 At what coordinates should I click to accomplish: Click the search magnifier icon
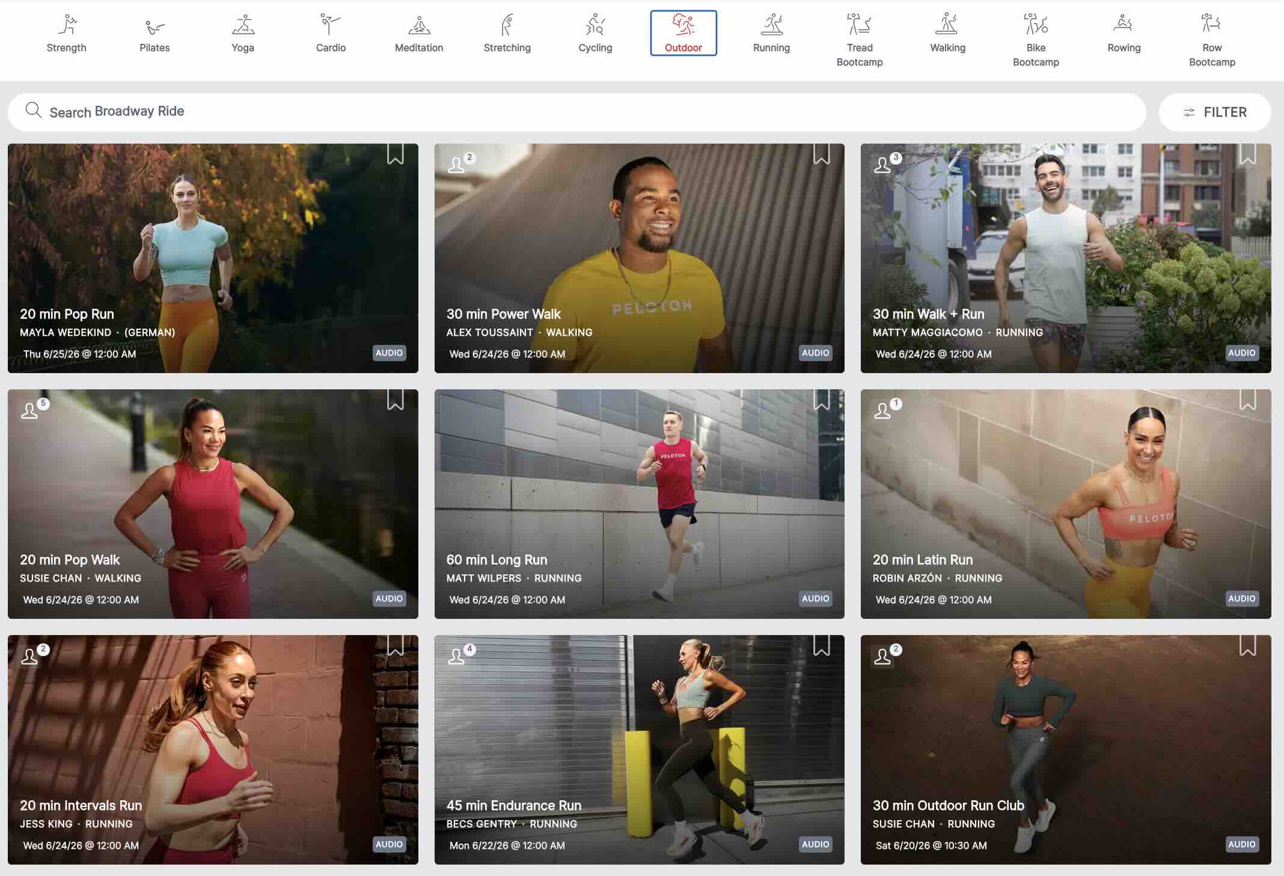(x=33, y=111)
